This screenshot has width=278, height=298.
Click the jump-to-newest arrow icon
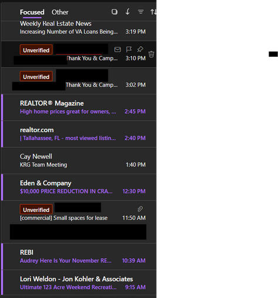[x=127, y=12]
